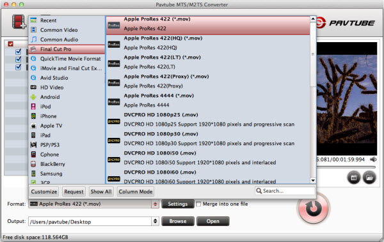Viewport: 384px width, 242px height.
Task: Click the DVCPRO HD 1080i60 (.mov) entry
Action: pyautogui.click(x=208, y=176)
